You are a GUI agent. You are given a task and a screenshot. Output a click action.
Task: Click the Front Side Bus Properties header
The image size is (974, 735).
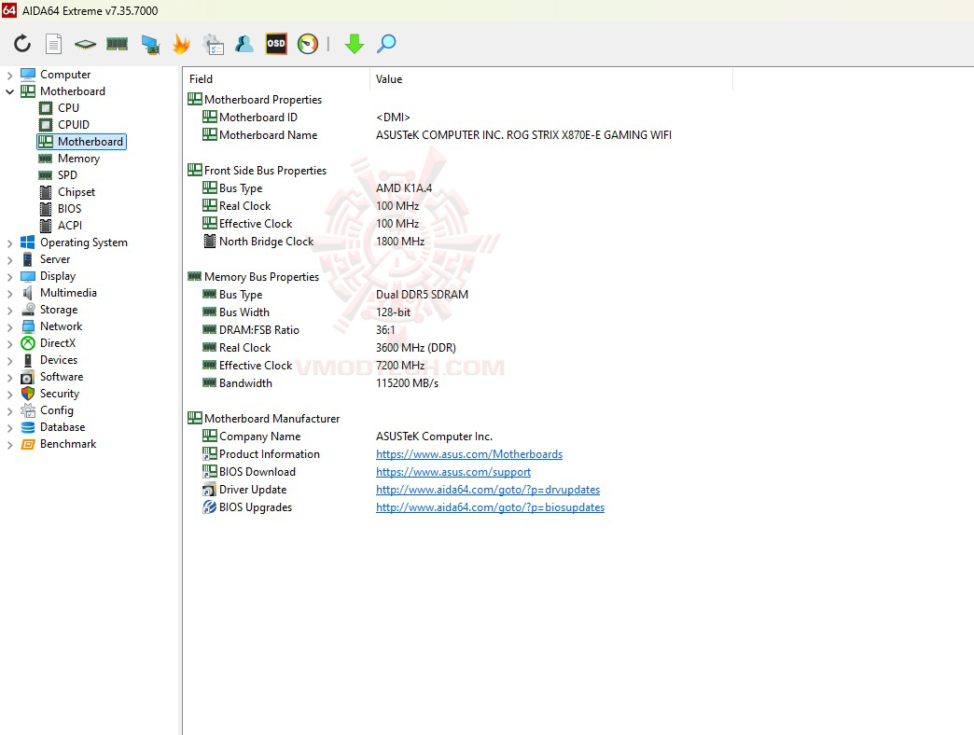coord(257,171)
